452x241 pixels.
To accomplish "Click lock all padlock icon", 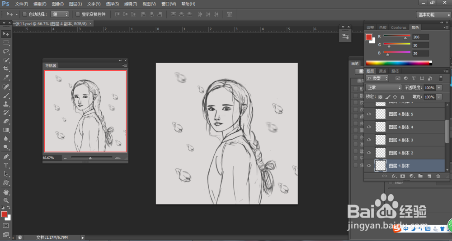I will click(402, 97).
